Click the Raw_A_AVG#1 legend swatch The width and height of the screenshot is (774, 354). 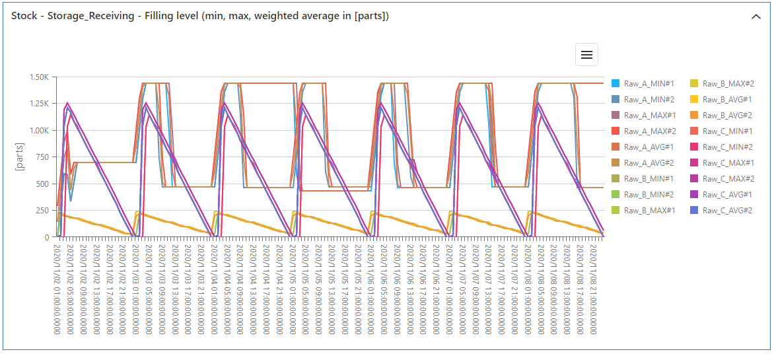click(616, 147)
